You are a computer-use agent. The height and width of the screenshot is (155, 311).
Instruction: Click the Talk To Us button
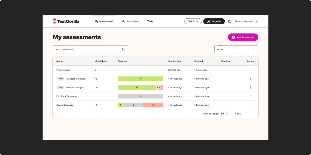(193, 21)
